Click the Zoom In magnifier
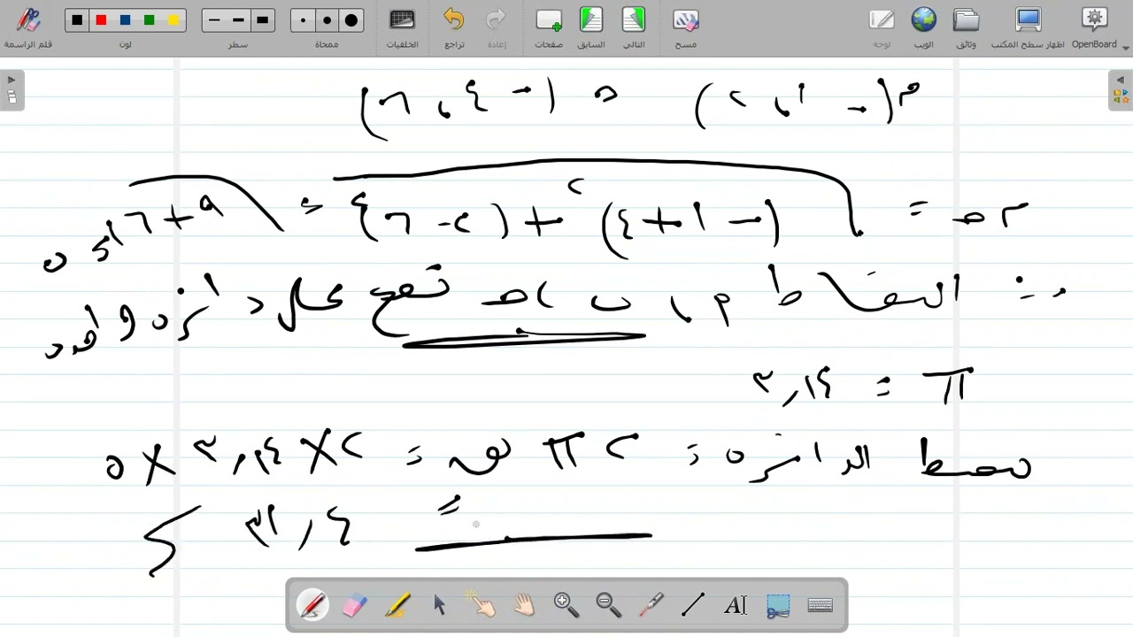Image resolution: width=1133 pixels, height=637 pixels. click(566, 605)
